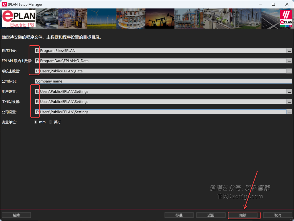Focus the 系统主数据 path text field

pyautogui.click(x=160, y=71)
